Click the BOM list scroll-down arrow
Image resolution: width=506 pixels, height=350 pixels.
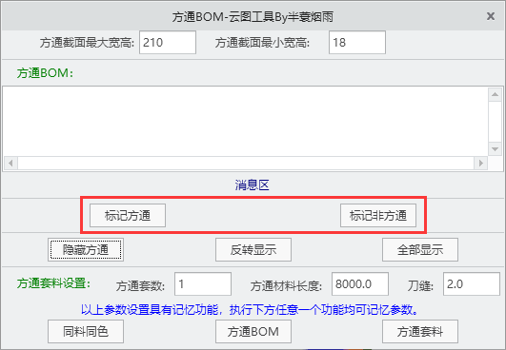(495, 149)
